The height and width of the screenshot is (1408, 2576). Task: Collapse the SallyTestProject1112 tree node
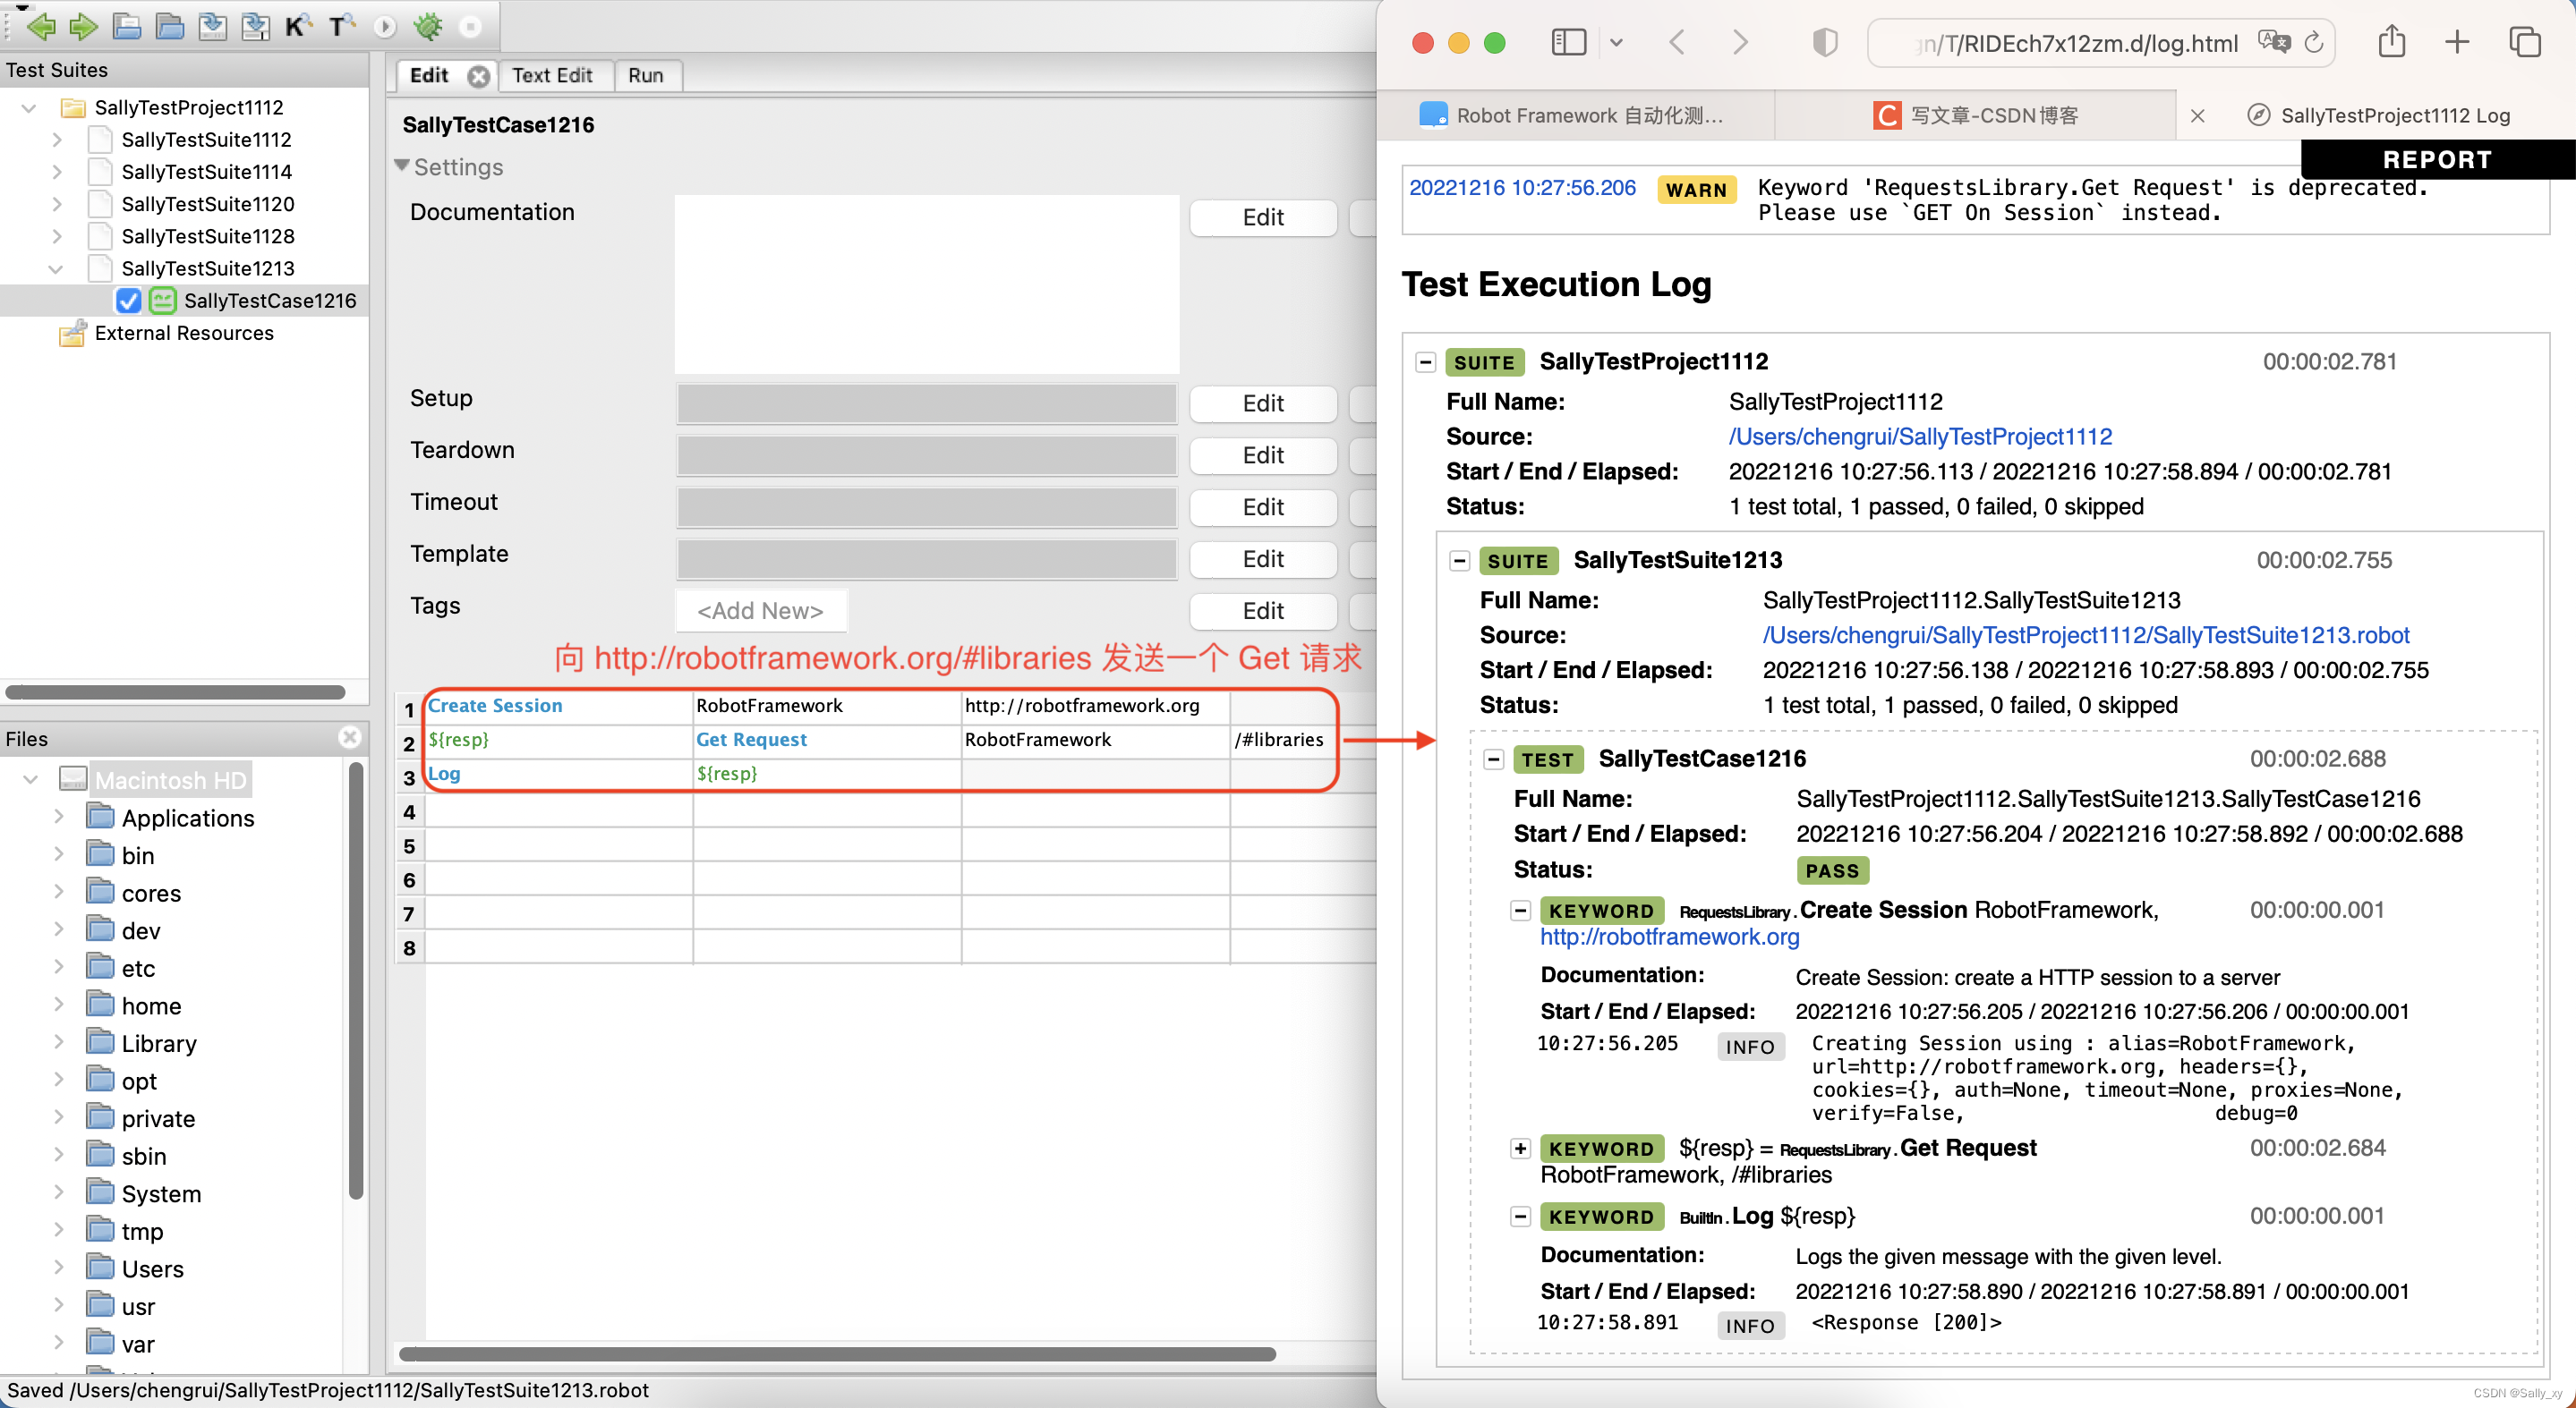(x=29, y=107)
